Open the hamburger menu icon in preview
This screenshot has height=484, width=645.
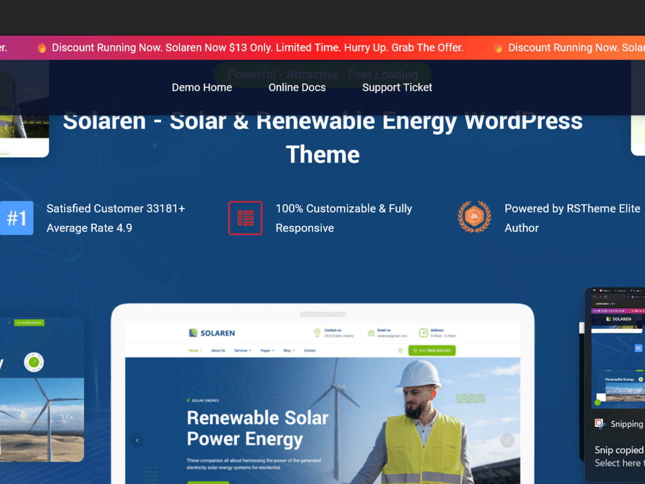[x=400, y=350]
